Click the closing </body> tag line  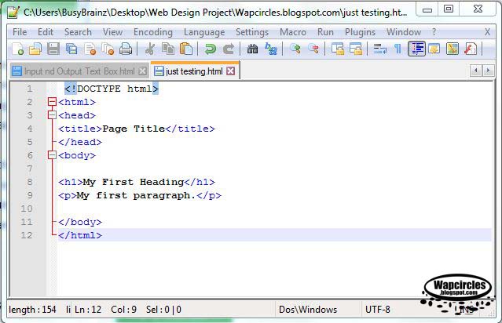click(80, 222)
